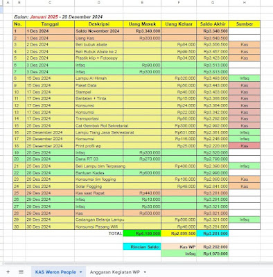Select the Rp1.079.000 Infaq balance cell
The height and width of the screenshot is (277, 273).
(213, 253)
